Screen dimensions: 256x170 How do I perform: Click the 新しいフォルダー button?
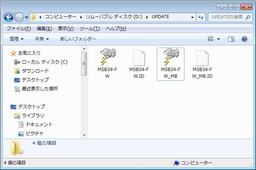[78, 39]
